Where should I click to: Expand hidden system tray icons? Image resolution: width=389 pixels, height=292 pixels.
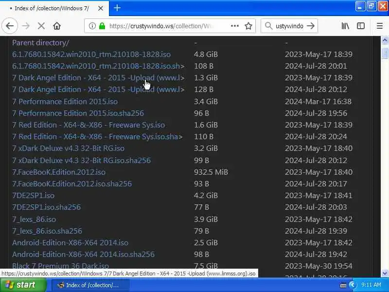[352, 285]
